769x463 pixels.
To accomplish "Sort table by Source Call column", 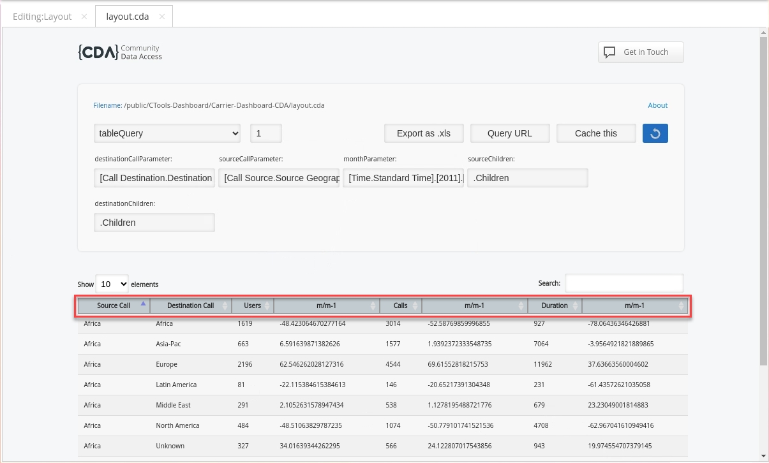I will point(114,305).
